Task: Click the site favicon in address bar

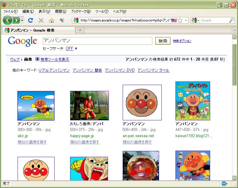Action: click(x=76, y=20)
